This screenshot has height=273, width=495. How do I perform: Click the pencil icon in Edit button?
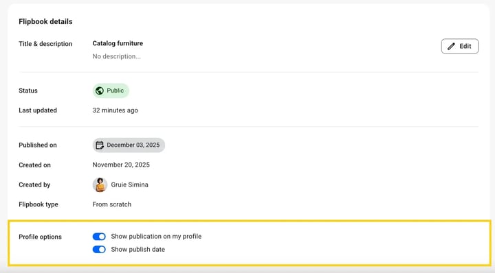pos(452,46)
